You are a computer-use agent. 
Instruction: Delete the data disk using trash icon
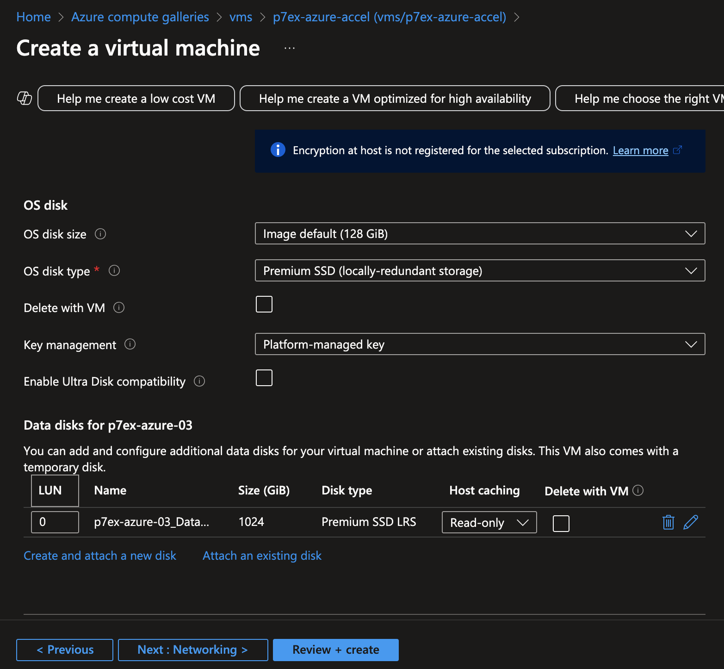pos(668,522)
